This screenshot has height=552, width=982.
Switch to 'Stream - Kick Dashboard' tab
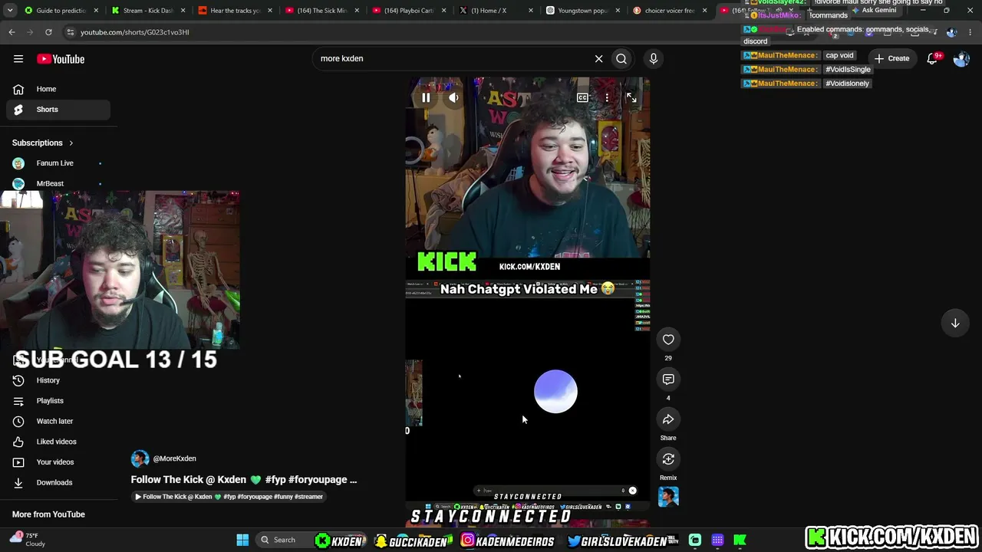147,11
